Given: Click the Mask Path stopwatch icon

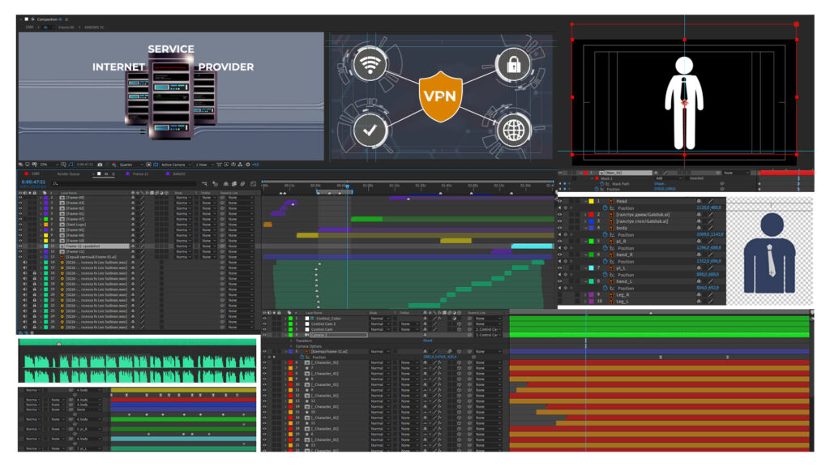Looking at the screenshot, I should [601, 184].
